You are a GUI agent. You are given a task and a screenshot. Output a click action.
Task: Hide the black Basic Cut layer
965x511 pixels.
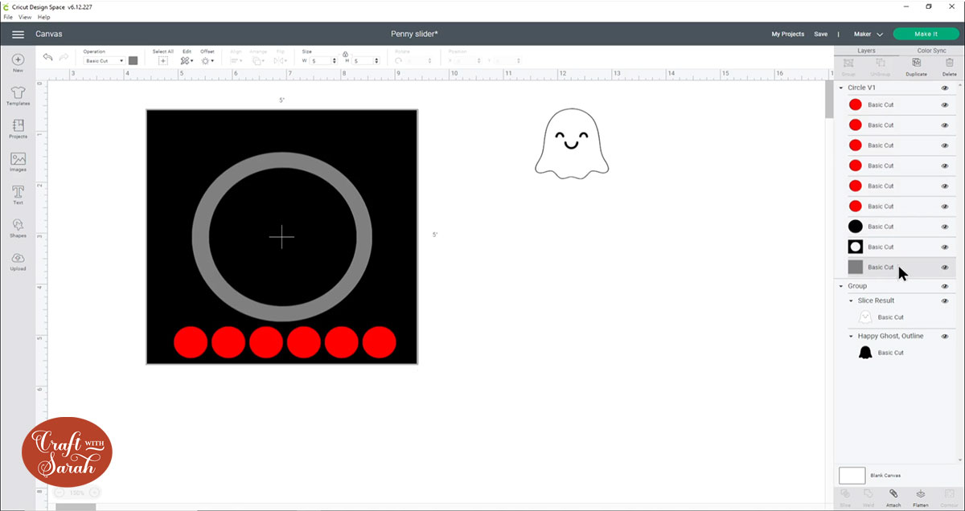[944, 226]
